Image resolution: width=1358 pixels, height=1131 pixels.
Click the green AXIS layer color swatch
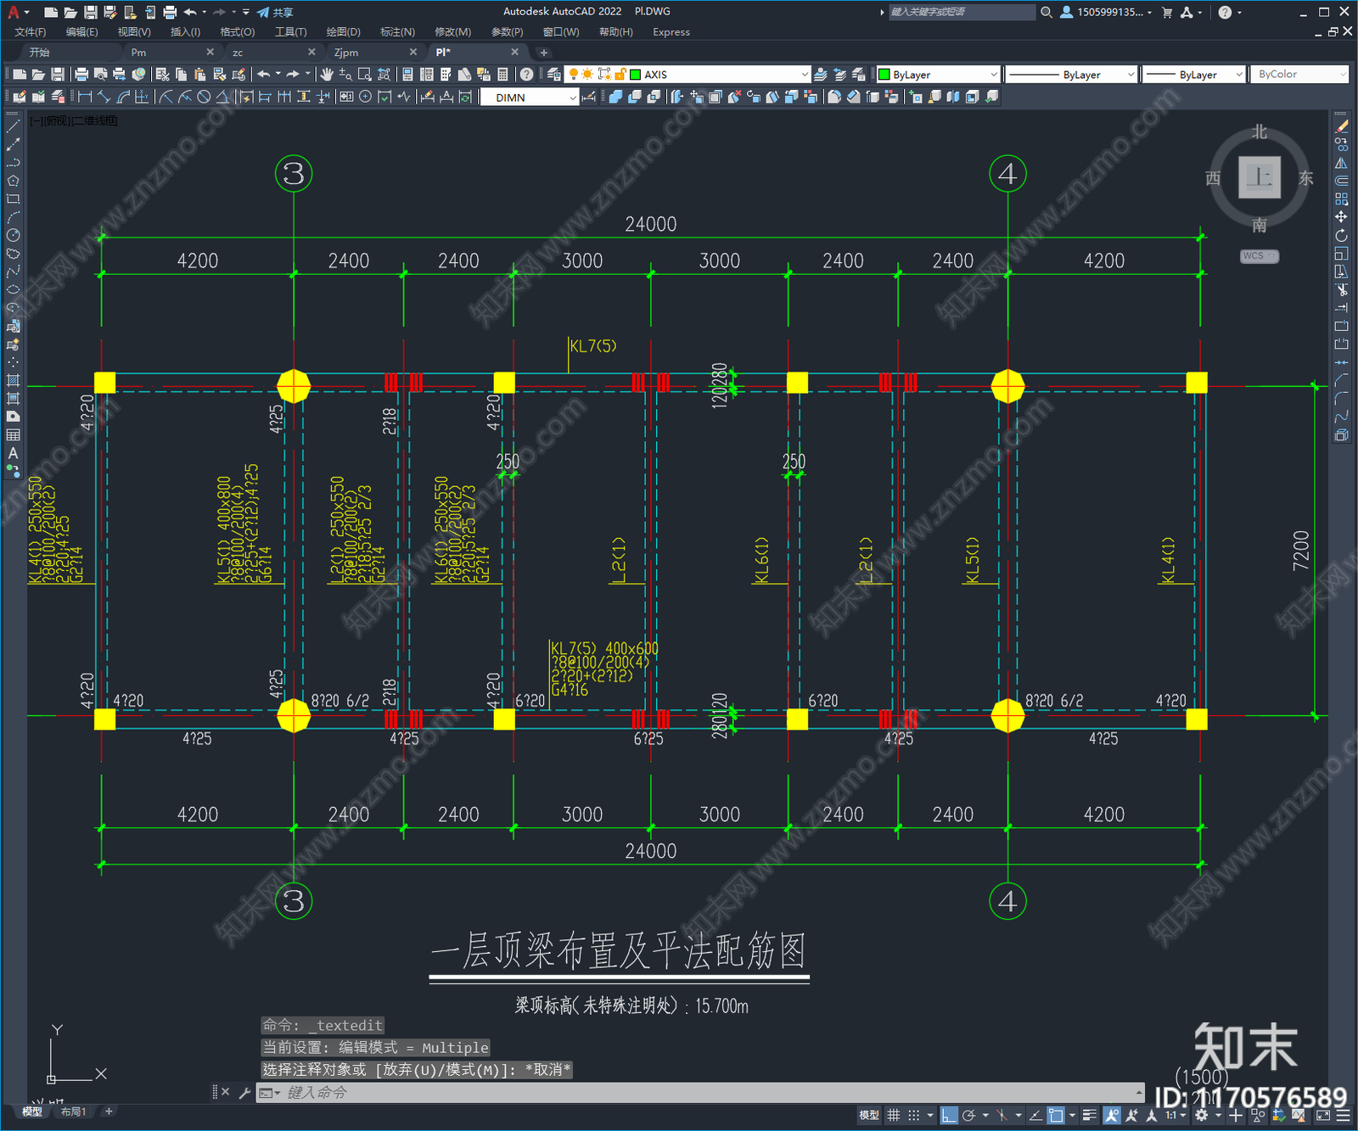click(x=635, y=75)
